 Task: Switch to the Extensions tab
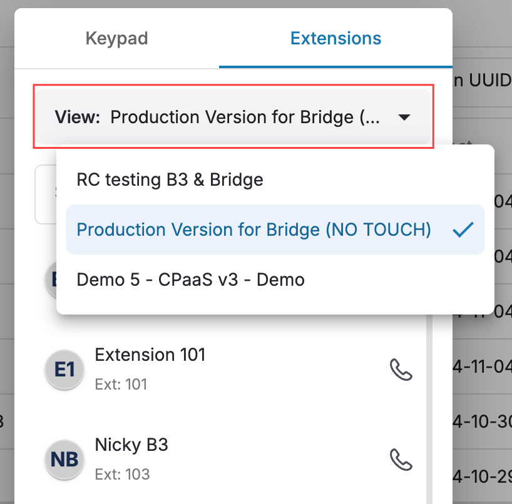(x=335, y=39)
